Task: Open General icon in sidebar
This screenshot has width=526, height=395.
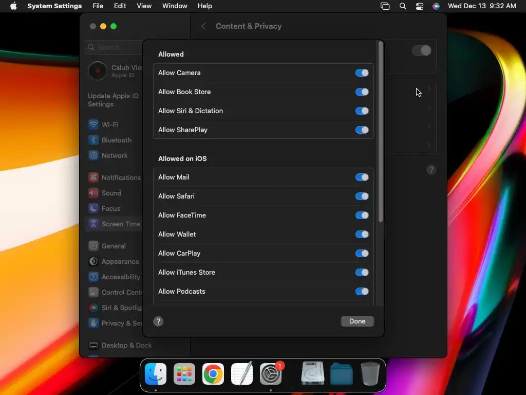Action: pyautogui.click(x=93, y=246)
